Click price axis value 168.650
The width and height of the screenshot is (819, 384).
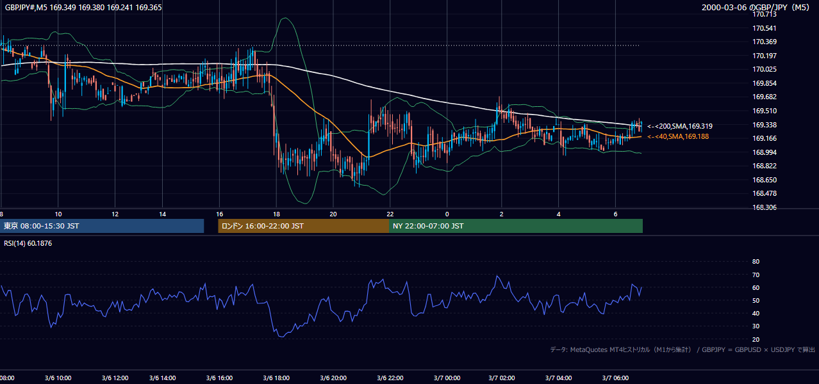(765, 180)
